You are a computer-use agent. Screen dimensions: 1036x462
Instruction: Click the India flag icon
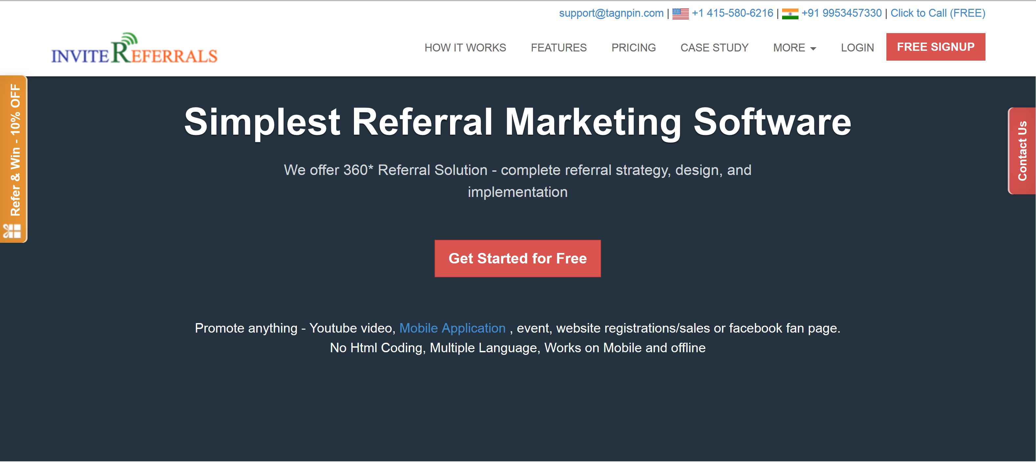[x=790, y=14]
